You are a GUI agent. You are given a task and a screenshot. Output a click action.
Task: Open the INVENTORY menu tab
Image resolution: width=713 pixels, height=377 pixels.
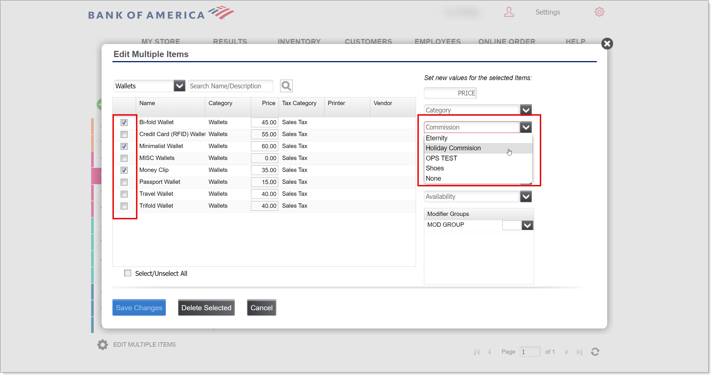tap(300, 41)
